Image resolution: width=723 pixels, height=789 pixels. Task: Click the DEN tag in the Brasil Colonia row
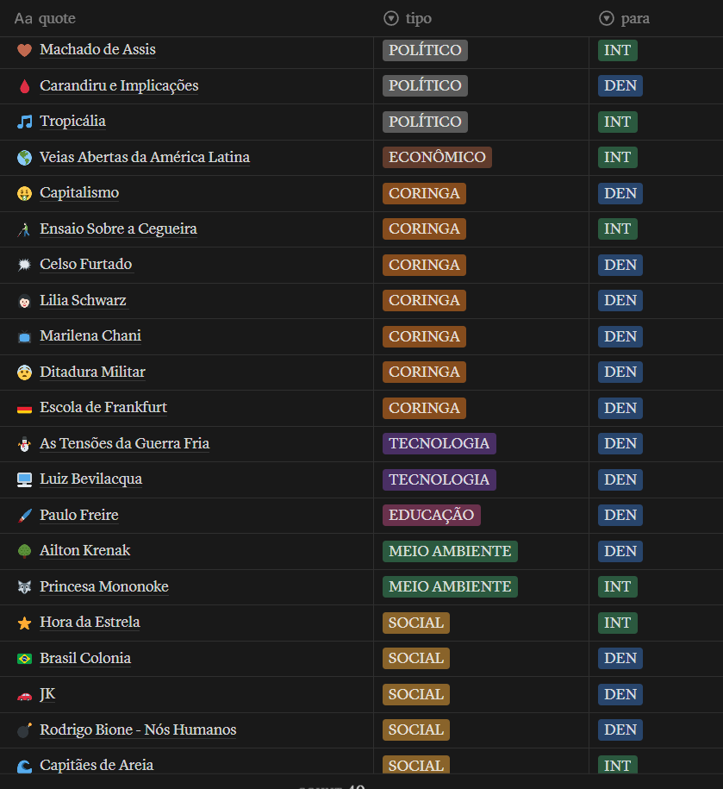tap(620, 658)
